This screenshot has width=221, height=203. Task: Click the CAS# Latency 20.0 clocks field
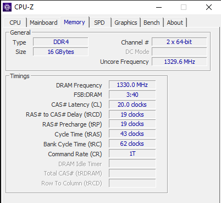132,105
